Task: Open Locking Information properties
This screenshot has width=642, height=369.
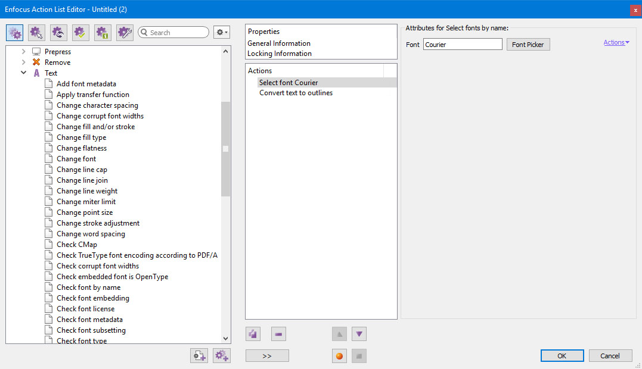Action: tap(279, 54)
